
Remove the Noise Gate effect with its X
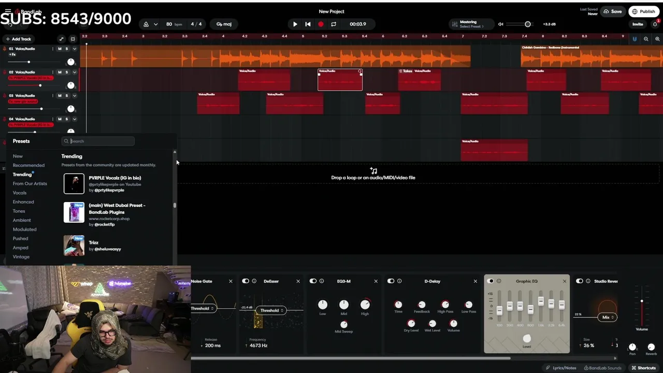[230, 281]
